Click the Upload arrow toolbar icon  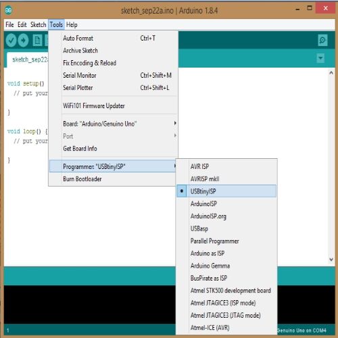23,41
